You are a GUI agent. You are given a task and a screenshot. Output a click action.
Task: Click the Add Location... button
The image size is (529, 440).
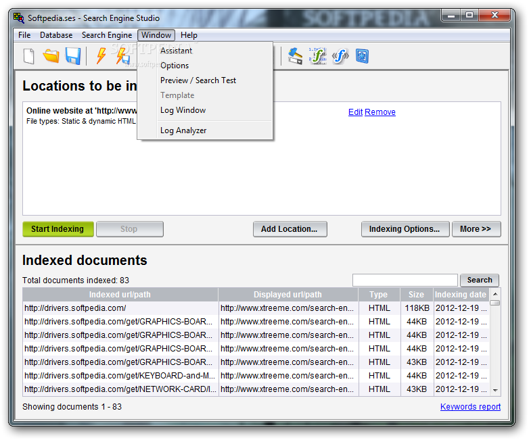click(x=290, y=229)
